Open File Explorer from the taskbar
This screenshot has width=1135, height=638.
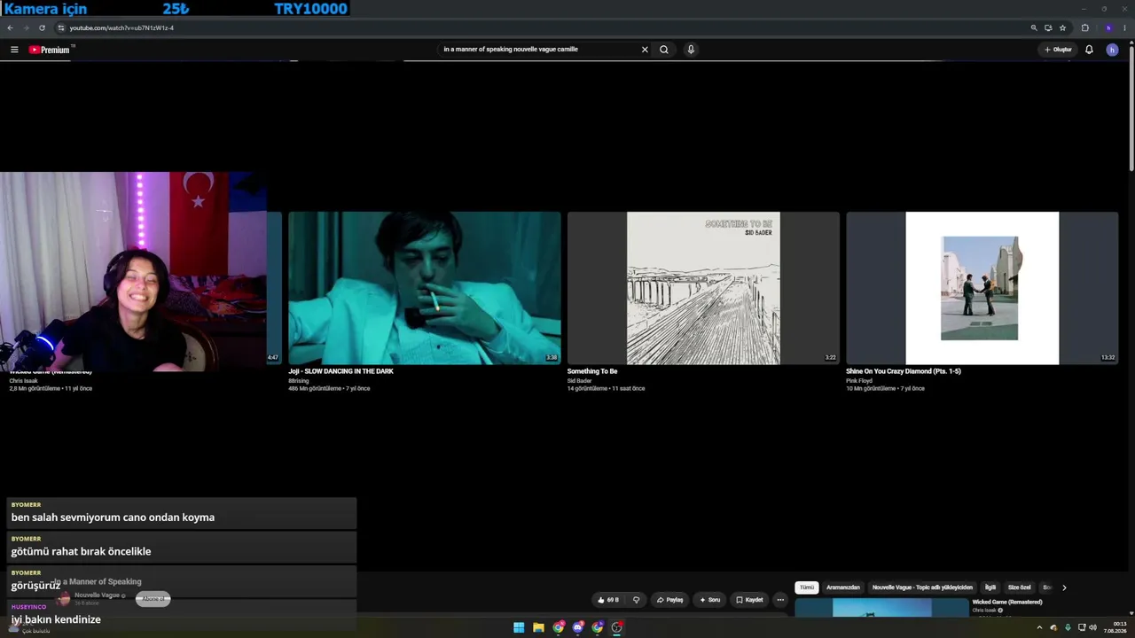pyautogui.click(x=538, y=627)
